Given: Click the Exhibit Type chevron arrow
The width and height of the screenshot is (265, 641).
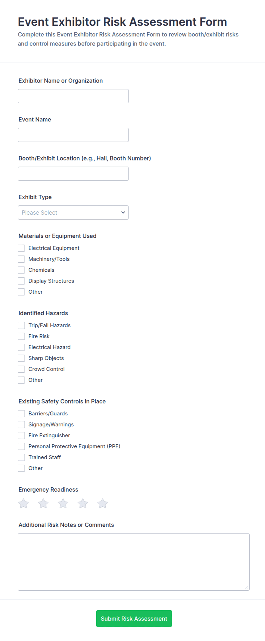Looking at the screenshot, I should (x=123, y=213).
